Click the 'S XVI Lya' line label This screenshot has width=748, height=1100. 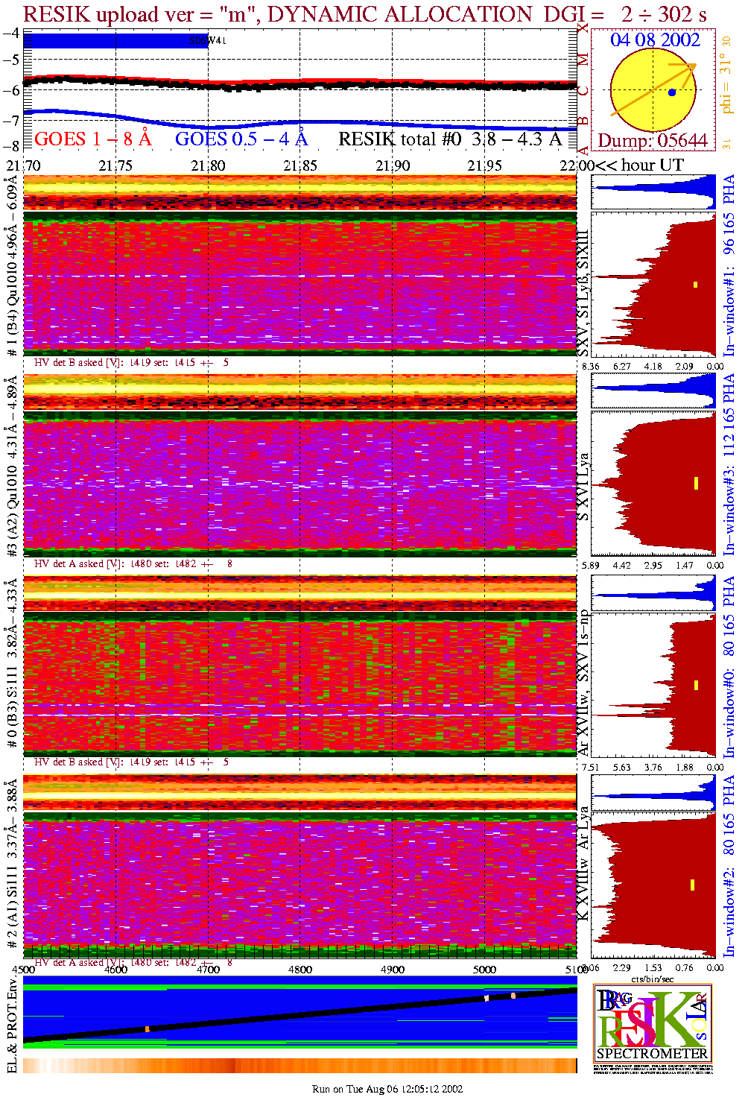[x=584, y=487]
